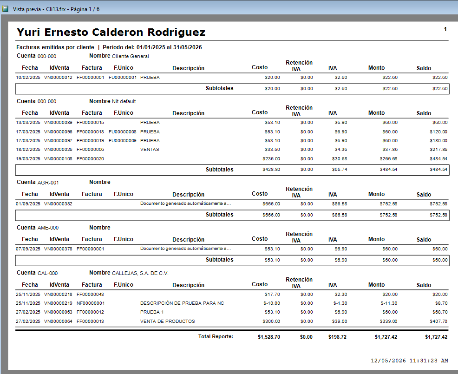
Task: Click sale ID 'VN00000382'
Action: tap(58, 203)
